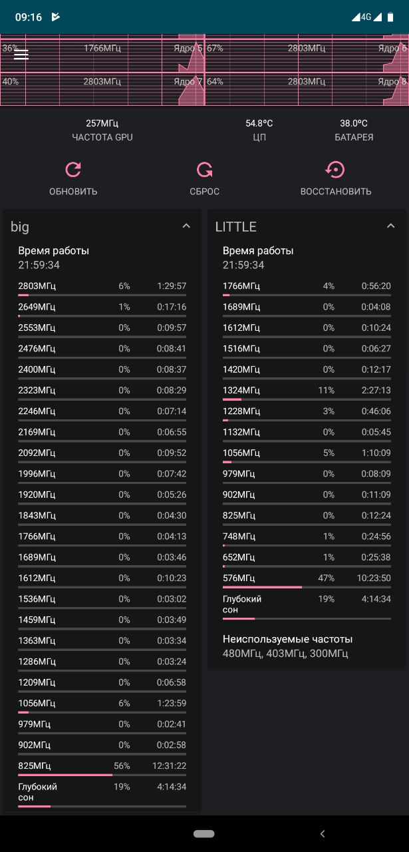Tap the Обновить refresh icon
Viewport: 409px width, 852px height.
(73, 170)
